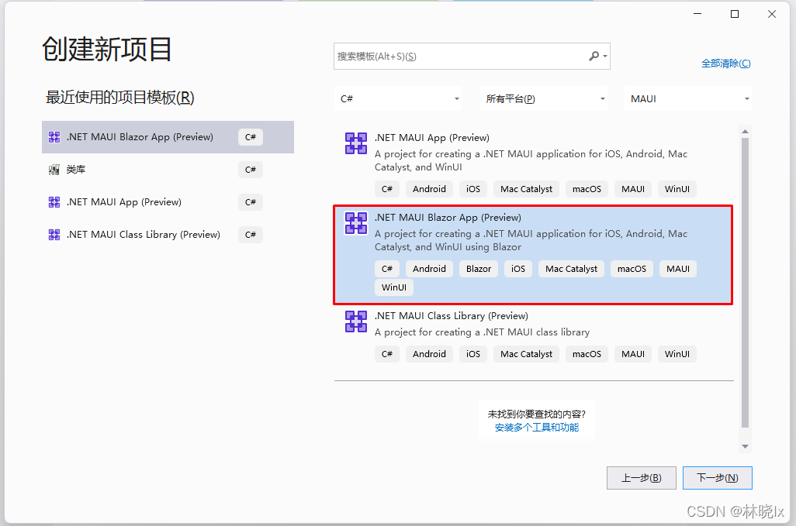796x526 pixels.
Task: Open the 安装多个工具和功能 link
Action: [537, 428]
